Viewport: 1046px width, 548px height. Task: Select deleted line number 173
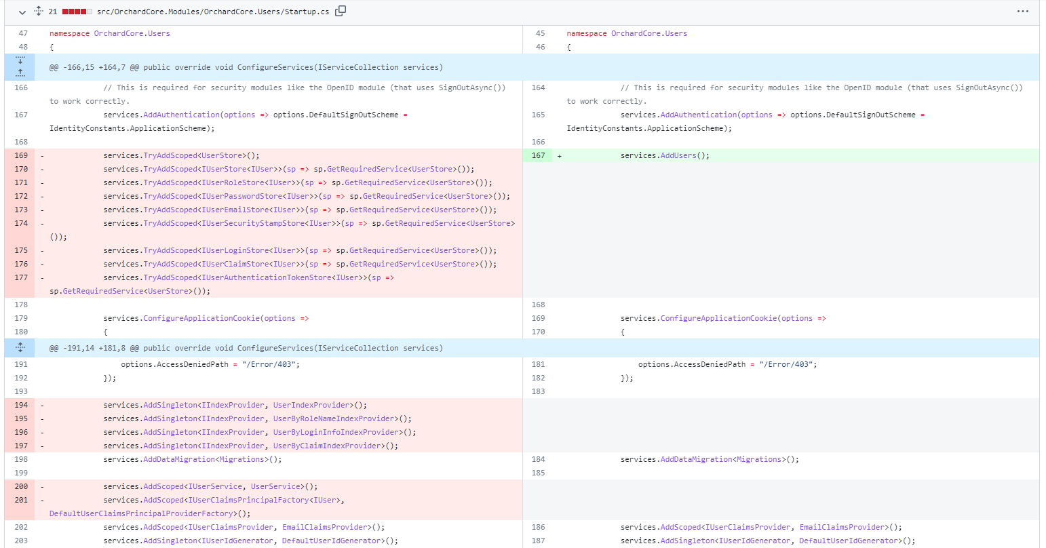[20, 210]
